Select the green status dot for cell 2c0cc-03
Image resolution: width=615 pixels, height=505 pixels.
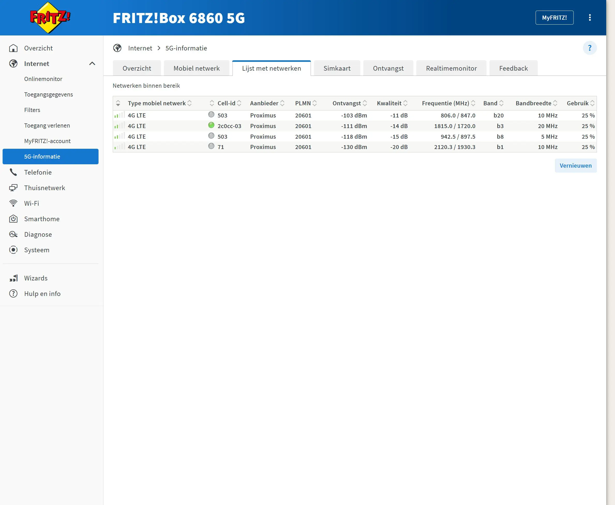211,125
